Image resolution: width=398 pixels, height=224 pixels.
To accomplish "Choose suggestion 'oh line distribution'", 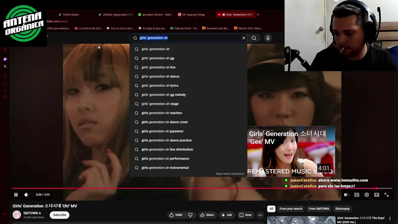I will coord(188,149).
